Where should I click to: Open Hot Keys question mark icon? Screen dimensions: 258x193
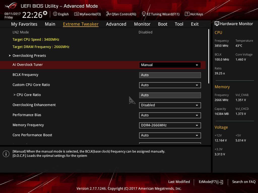click(x=187, y=14)
